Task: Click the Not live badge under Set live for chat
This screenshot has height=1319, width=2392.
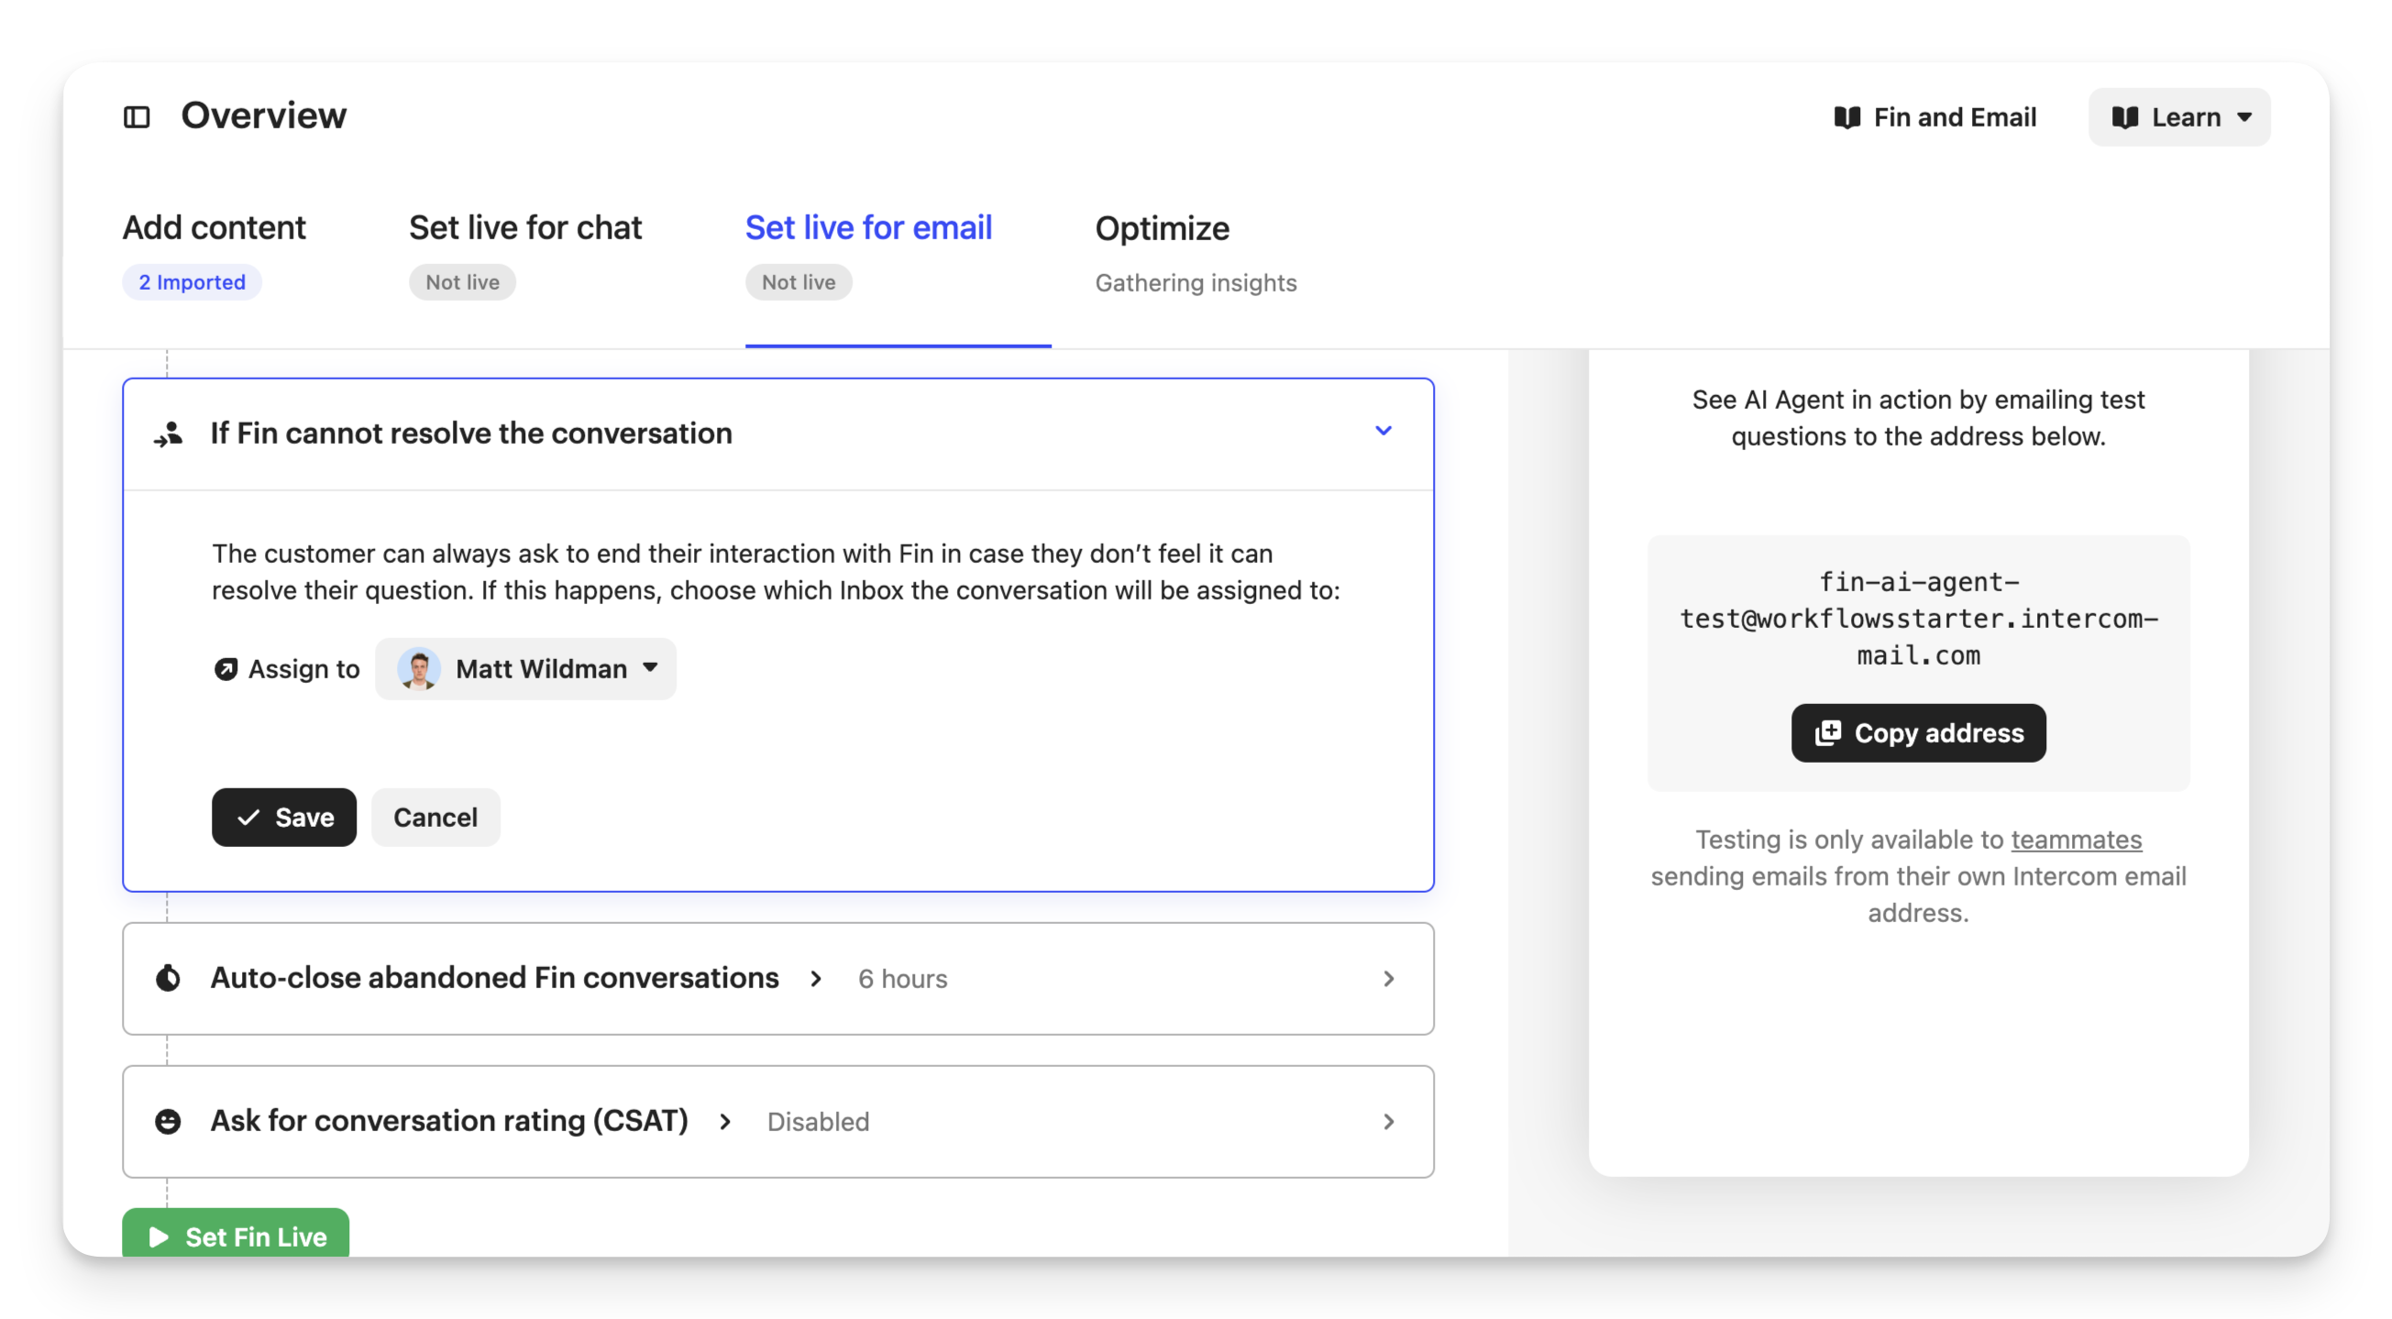Action: click(x=462, y=282)
